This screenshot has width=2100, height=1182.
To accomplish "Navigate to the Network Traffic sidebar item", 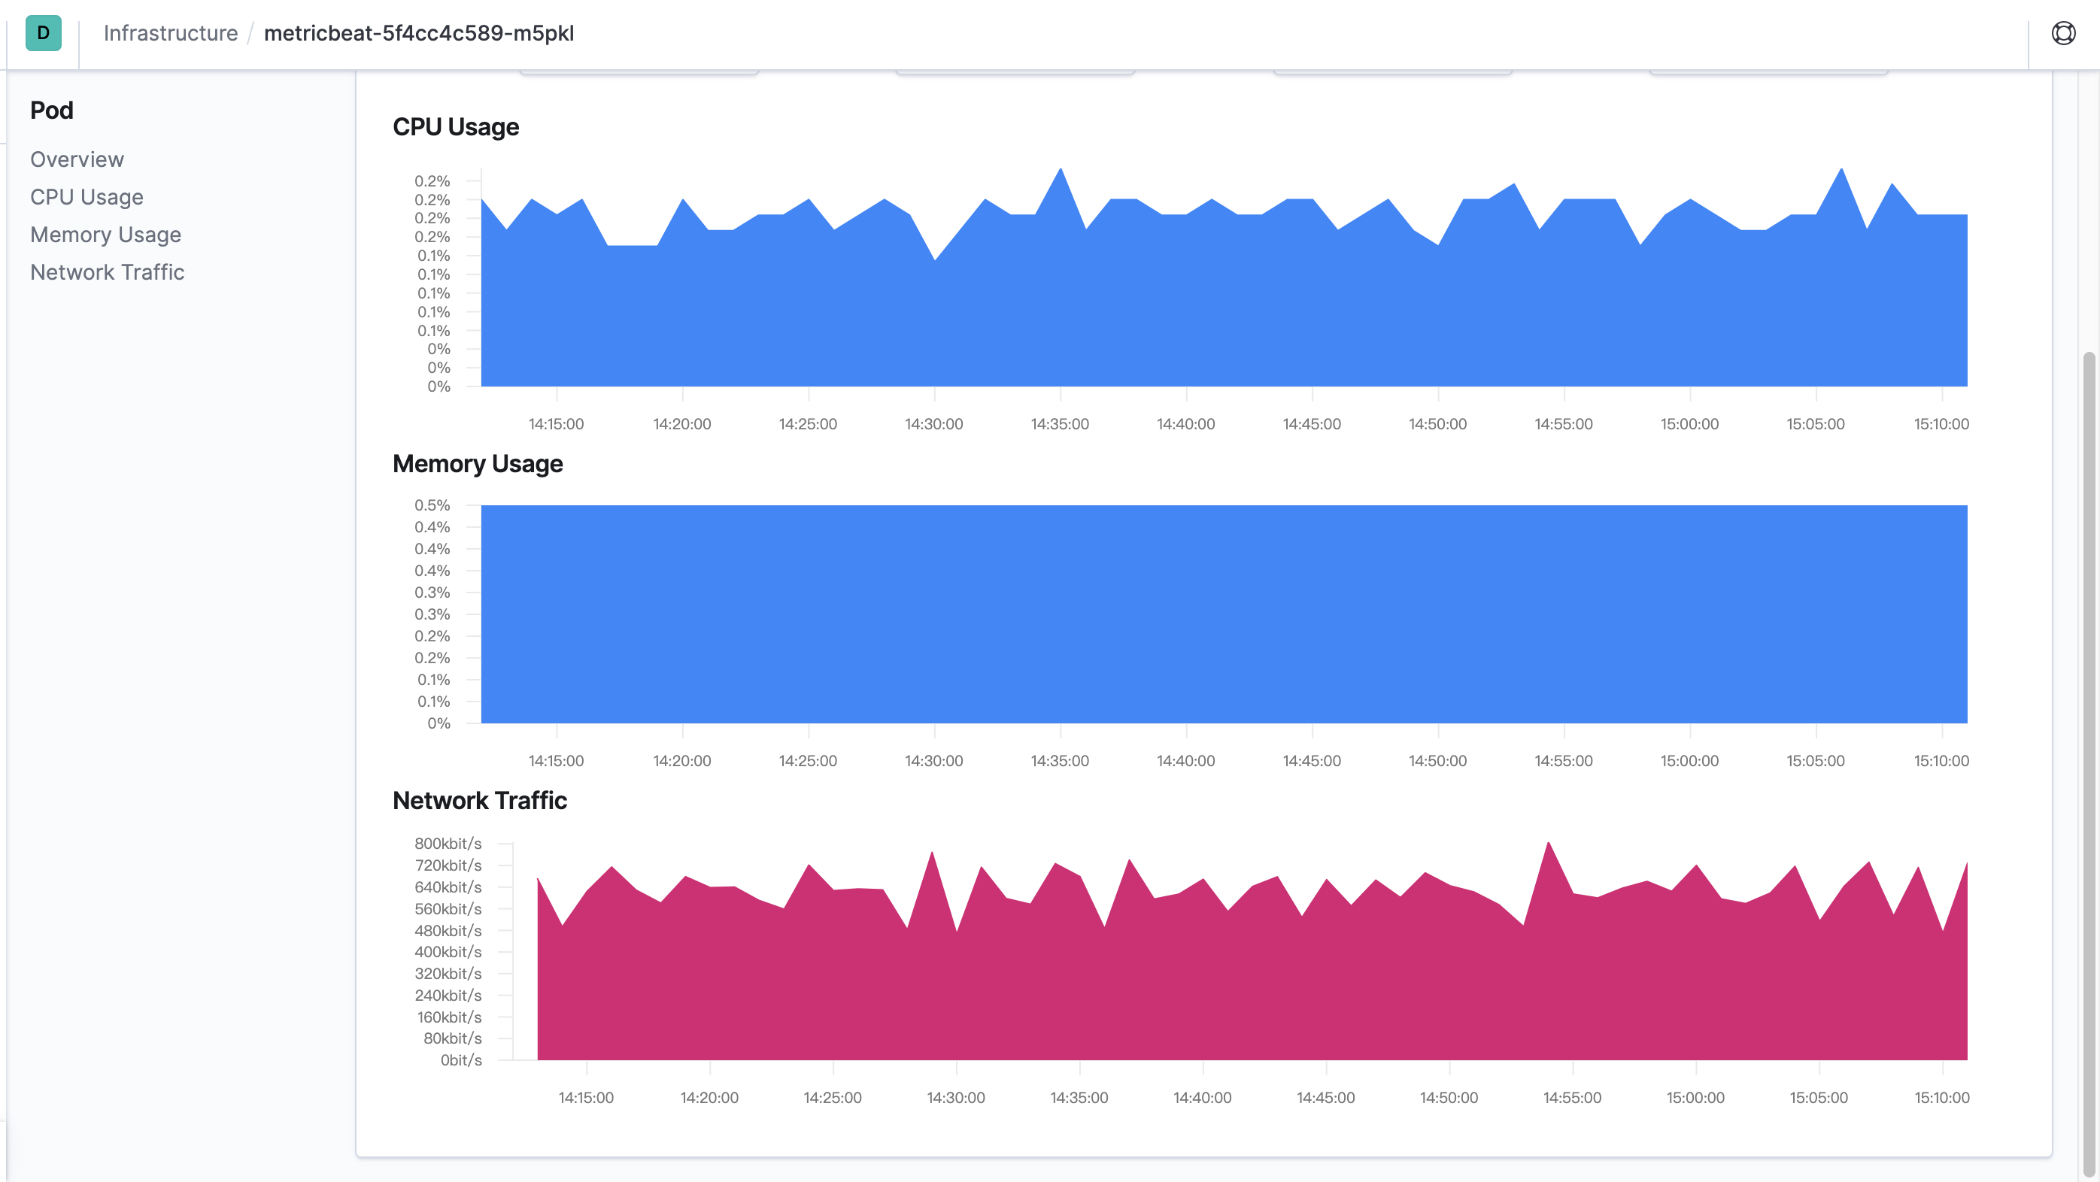I will click(x=107, y=271).
